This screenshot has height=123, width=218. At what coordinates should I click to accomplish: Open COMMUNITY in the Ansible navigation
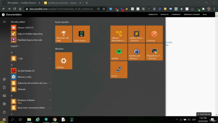click(176, 14)
